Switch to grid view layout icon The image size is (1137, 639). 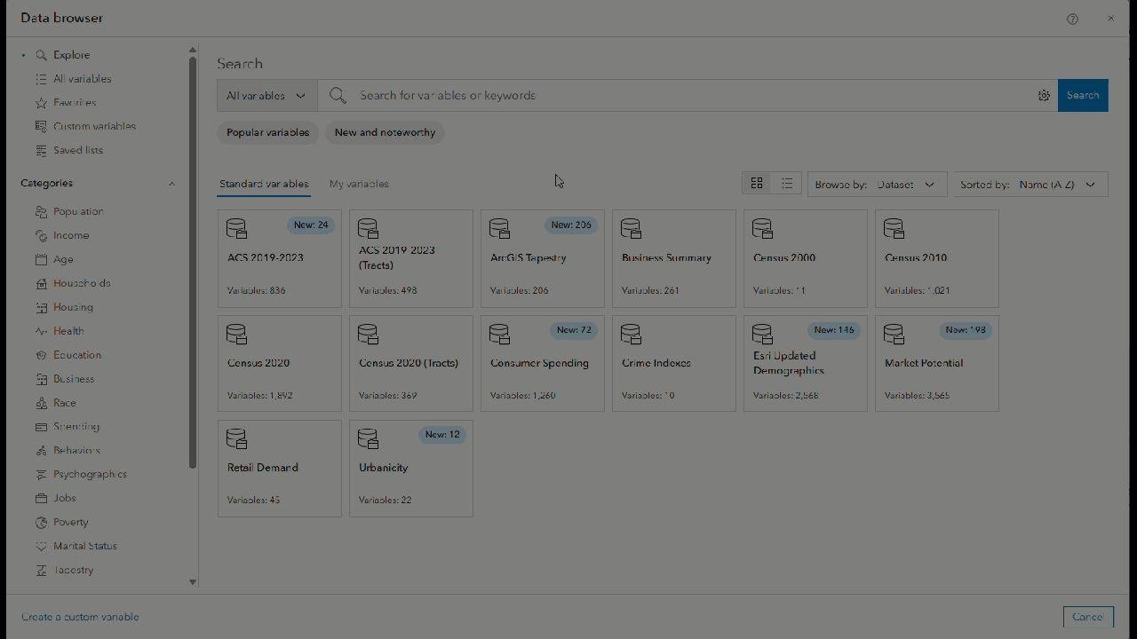point(757,184)
